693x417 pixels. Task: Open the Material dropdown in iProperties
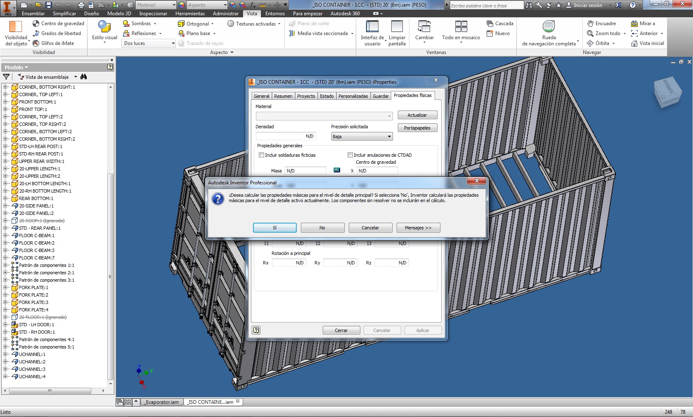click(x=324, y=116)
